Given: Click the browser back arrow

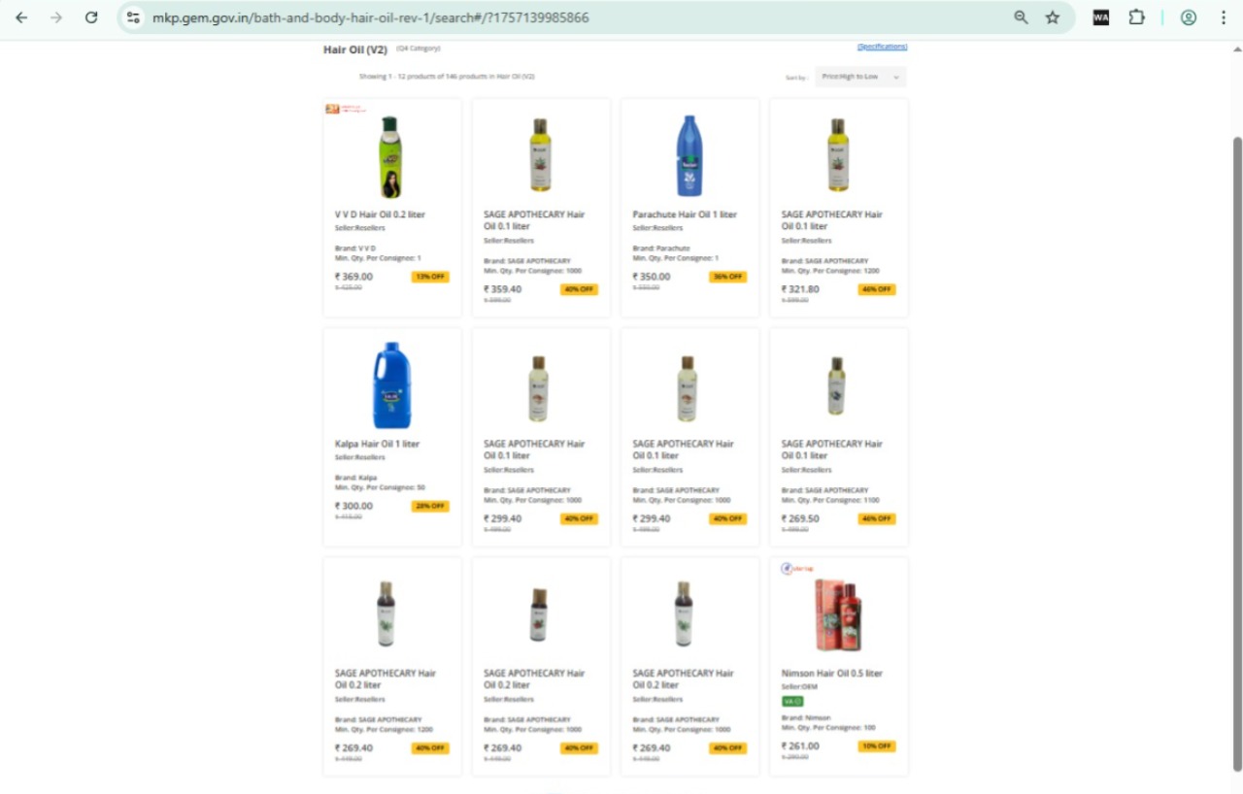Looking at the screenshot, I should click(x=21, y=17).
